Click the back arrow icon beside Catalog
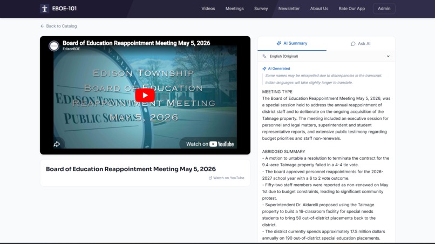The height and width of the screenshot is (244, 435). (42, 26)
